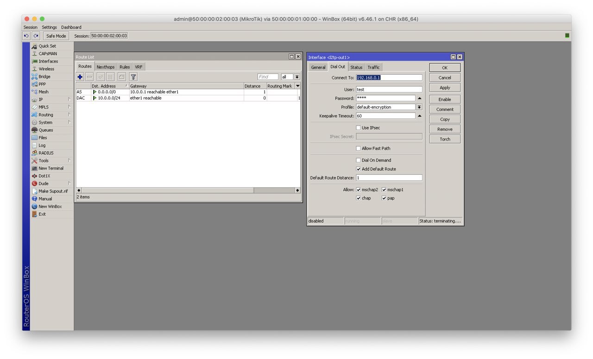
Task: Open New WinBox entry
Action: [x=50, y=206]
